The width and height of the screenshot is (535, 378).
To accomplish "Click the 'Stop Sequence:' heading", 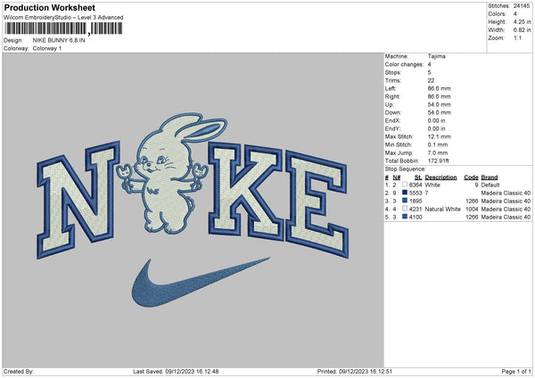I will coord(406,169).
